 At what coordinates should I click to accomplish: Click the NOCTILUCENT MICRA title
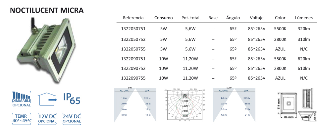pos(47,10)
